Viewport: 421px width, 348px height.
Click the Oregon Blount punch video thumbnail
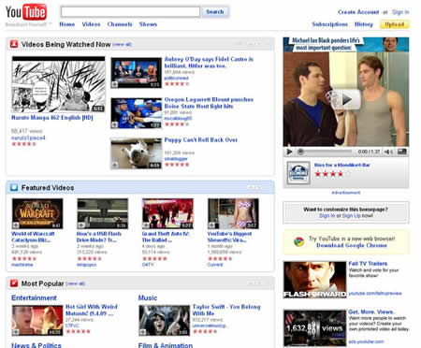coord(137,113)
